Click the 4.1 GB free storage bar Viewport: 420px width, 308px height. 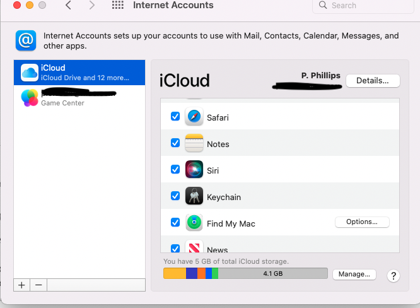point(272,273)
